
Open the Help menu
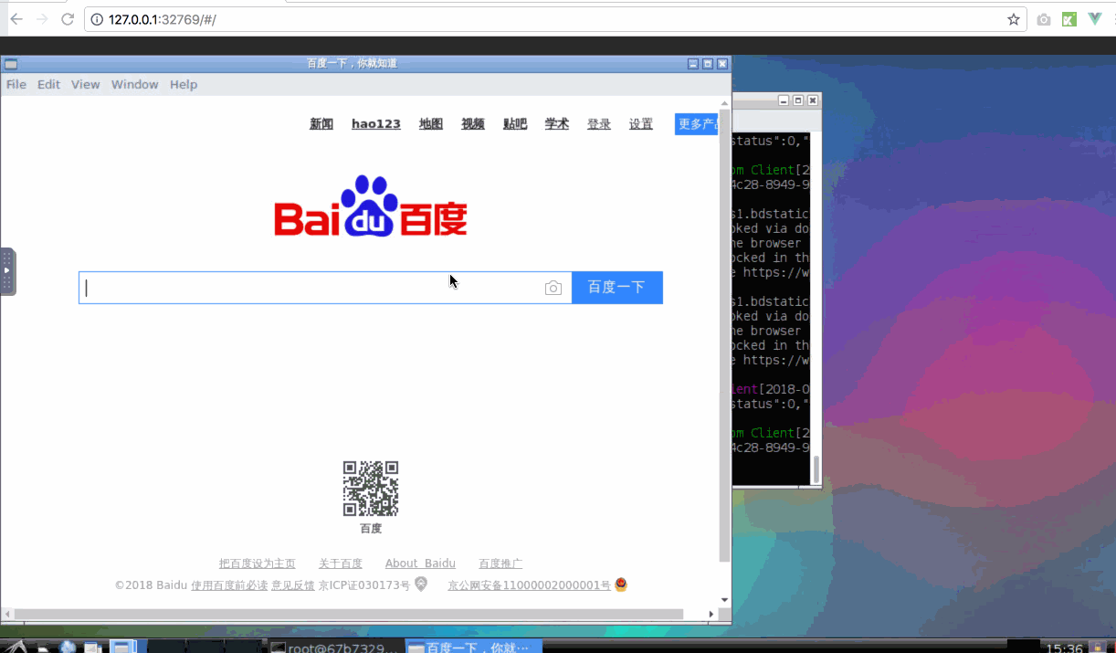[x=184, y=84]
